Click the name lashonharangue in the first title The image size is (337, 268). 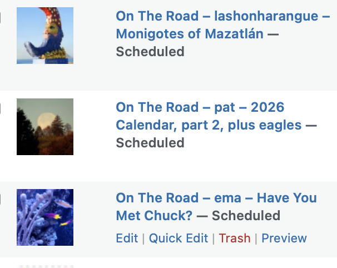click(x=260, y=16)
